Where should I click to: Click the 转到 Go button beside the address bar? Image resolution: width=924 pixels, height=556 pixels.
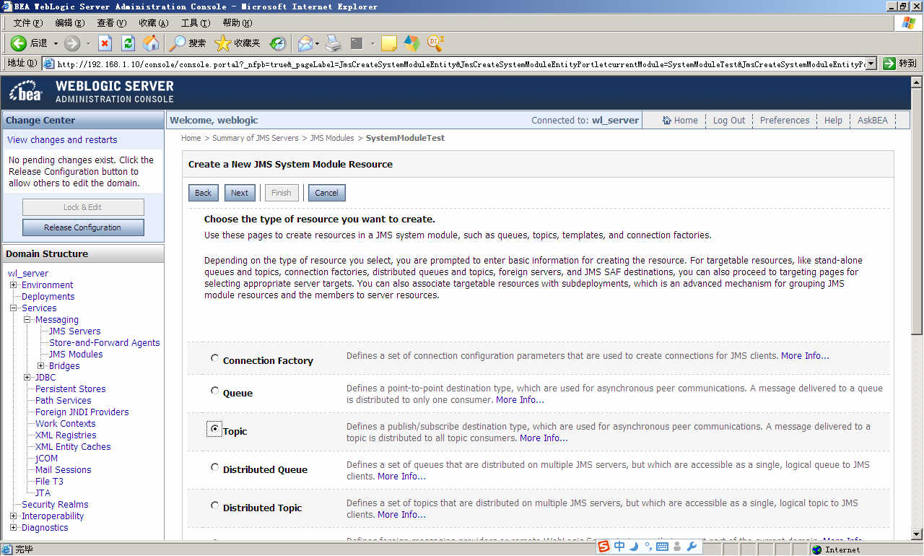[x=899, y=64]
